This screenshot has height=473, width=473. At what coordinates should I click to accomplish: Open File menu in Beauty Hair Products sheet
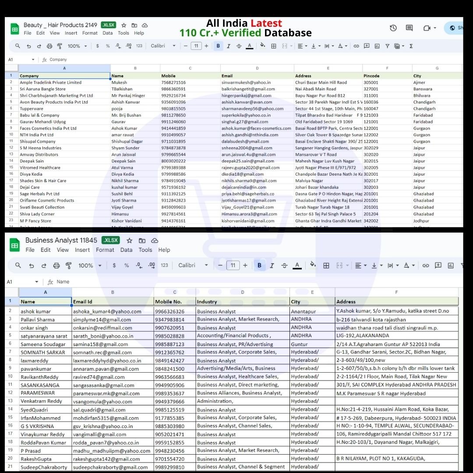tap(28, 33)
